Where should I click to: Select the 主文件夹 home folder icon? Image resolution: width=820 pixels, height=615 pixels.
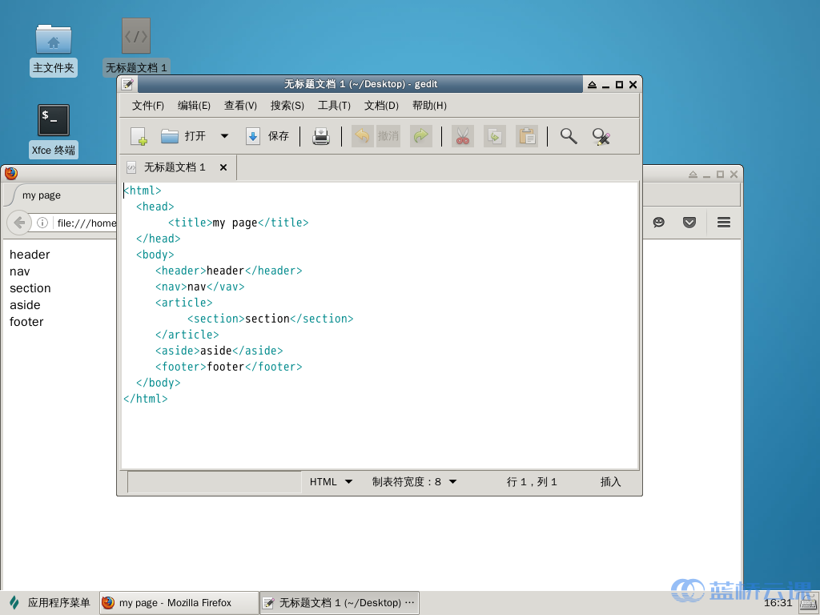pyautogui.click(x=54, y=40)
